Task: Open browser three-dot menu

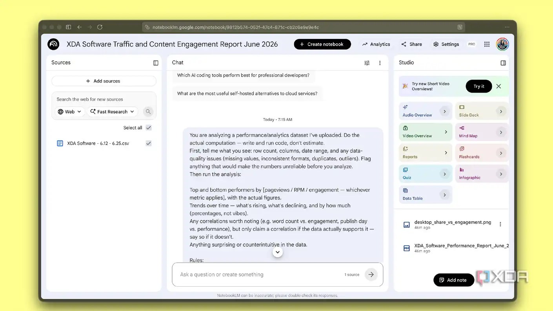Action: coord(507,27)
